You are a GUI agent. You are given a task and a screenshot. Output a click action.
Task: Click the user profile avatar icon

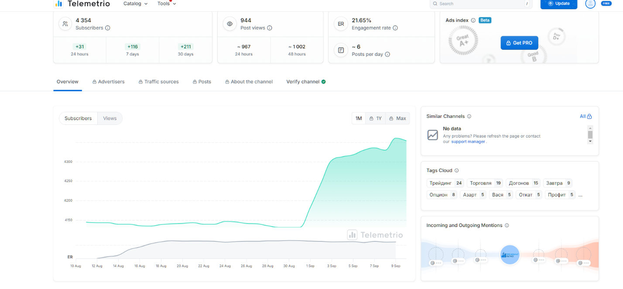pos(590,3)
